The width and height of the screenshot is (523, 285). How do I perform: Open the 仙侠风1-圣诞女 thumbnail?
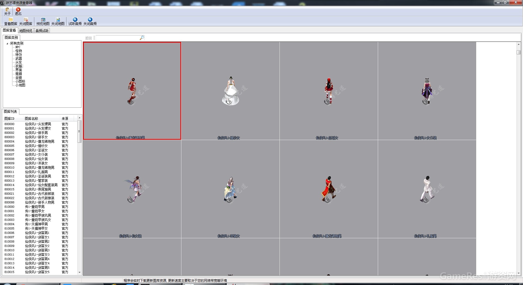tap(329, 91)
